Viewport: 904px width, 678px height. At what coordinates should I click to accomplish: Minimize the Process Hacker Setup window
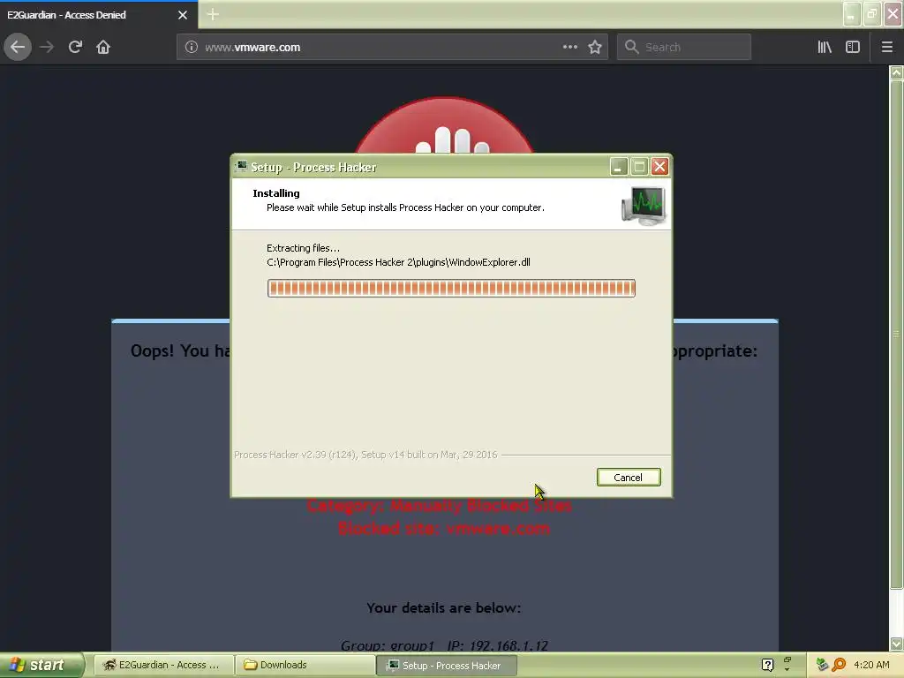619,167
